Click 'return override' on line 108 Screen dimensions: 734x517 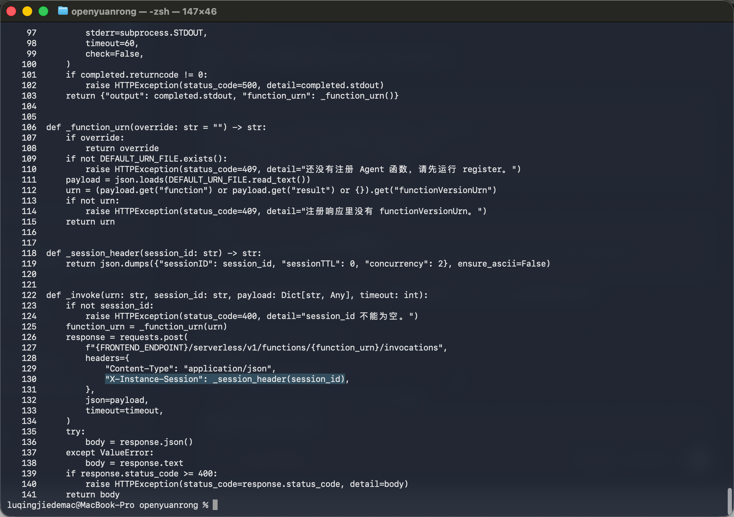tap(122, 148)
